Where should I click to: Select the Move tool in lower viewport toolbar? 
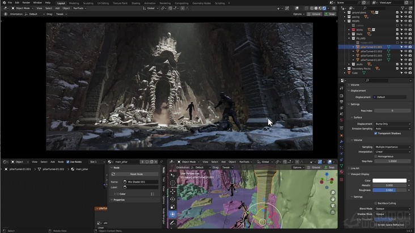coord(173,191)
